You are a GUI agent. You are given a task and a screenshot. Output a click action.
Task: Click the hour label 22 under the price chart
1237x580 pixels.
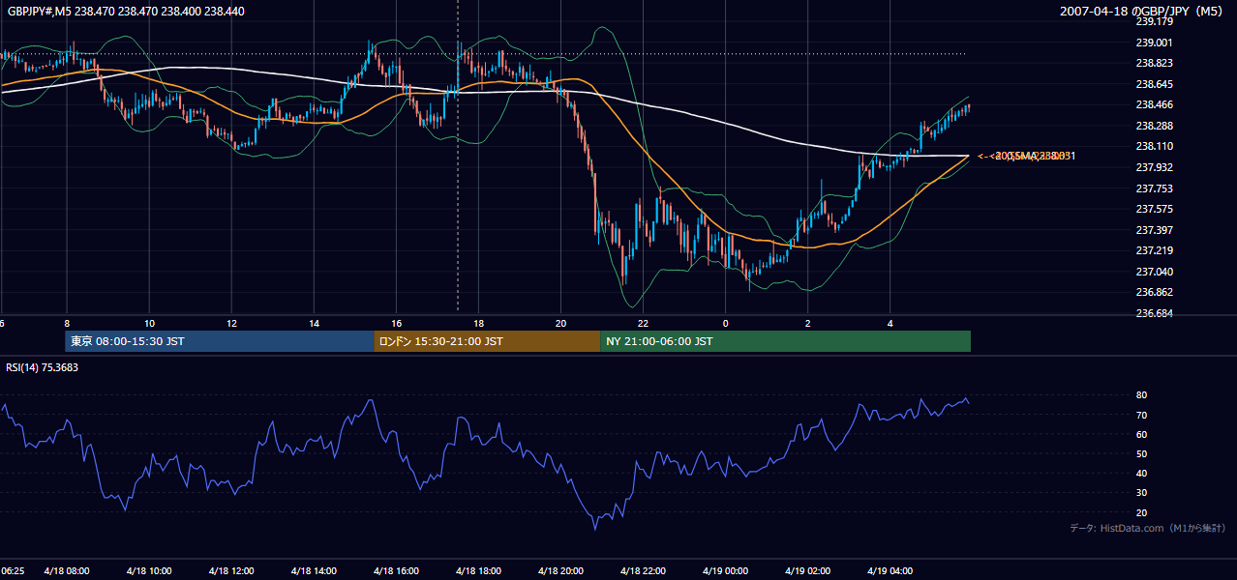pyautogui.click(x=644, y=323)
